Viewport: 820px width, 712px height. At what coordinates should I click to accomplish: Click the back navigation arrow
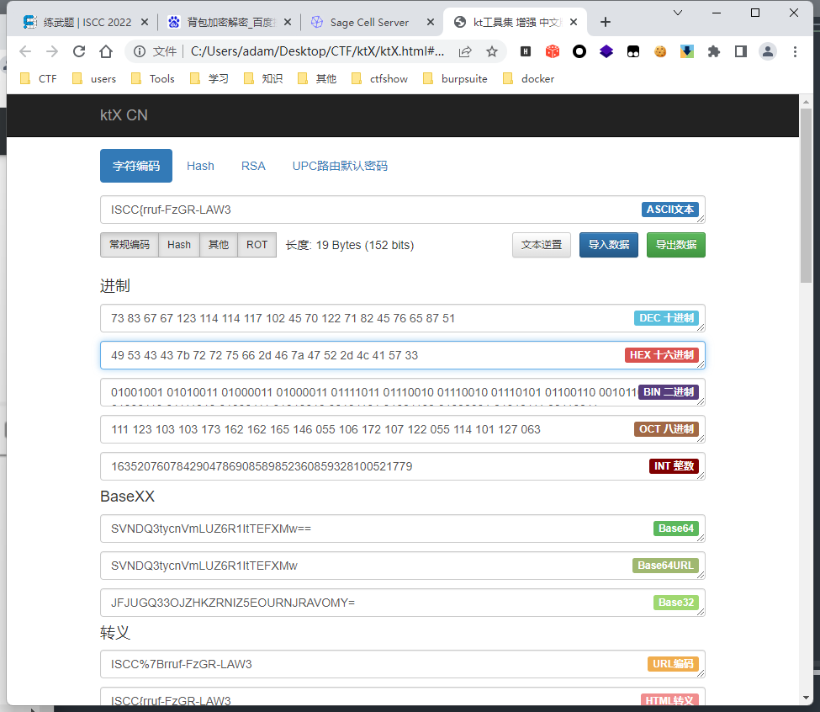[x=25, y=51]
